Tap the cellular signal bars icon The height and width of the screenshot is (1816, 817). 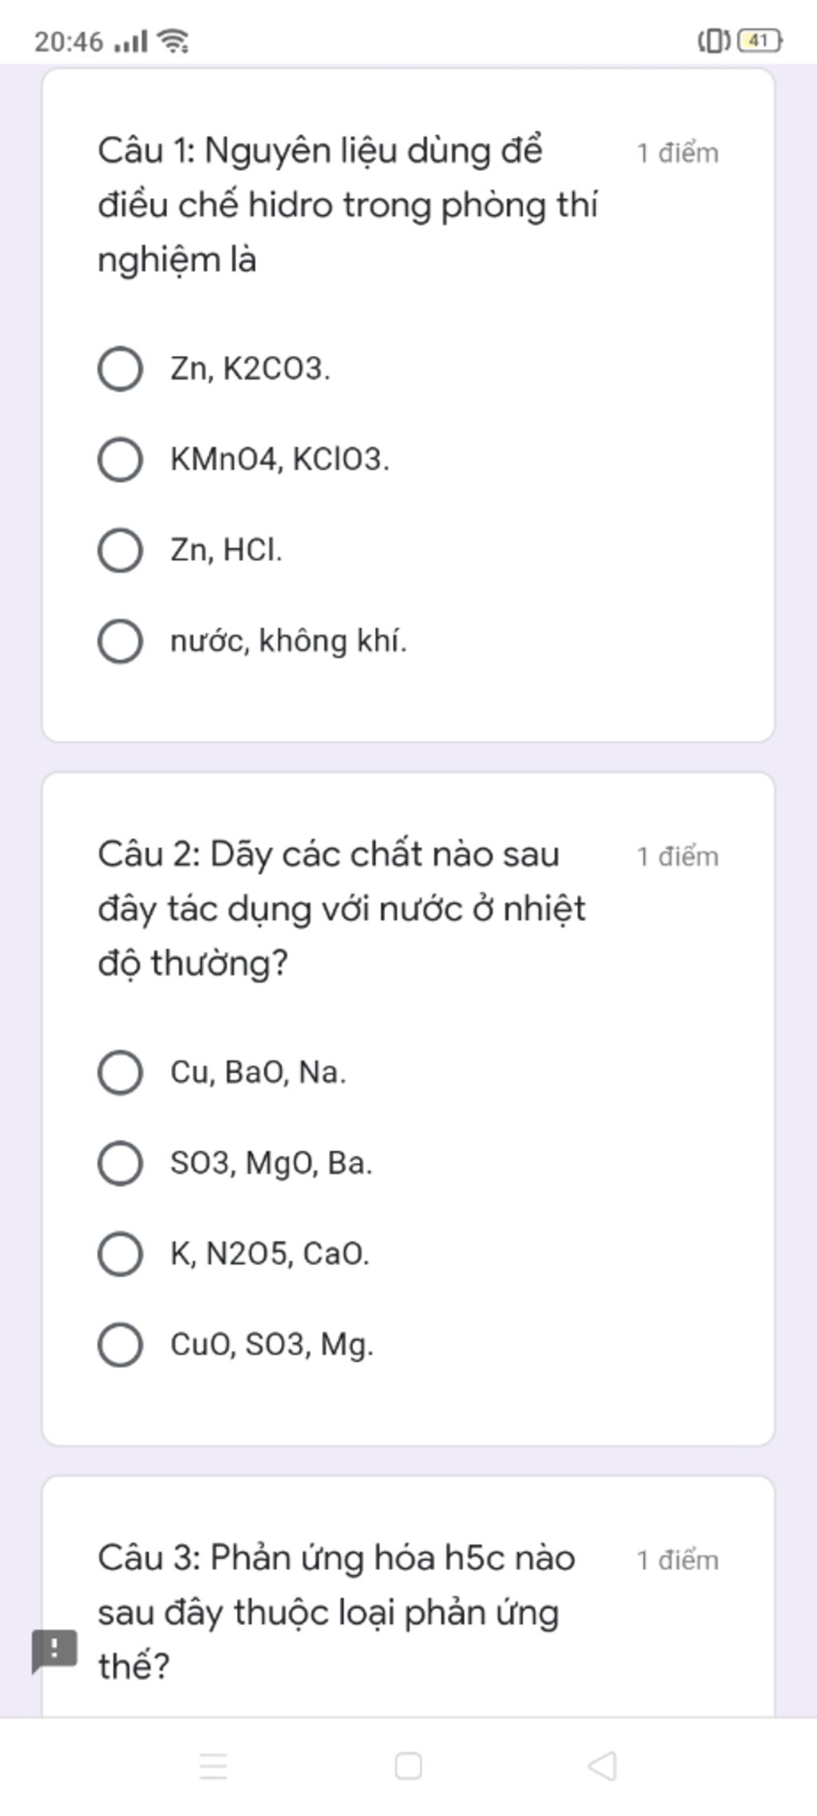131,41
